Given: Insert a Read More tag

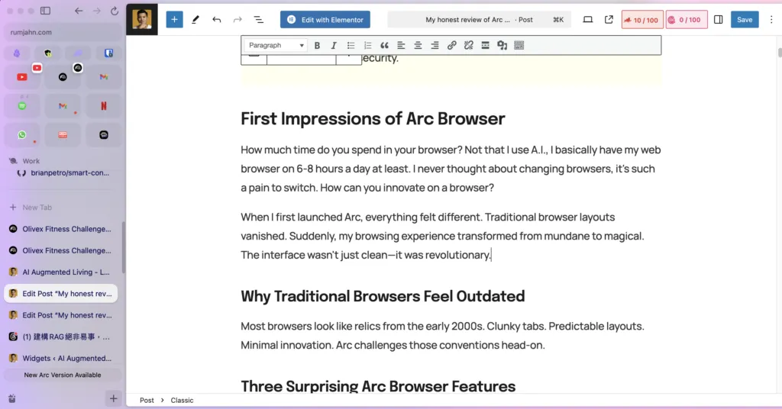Looking at the screenshot, I should tap(486, 46).
